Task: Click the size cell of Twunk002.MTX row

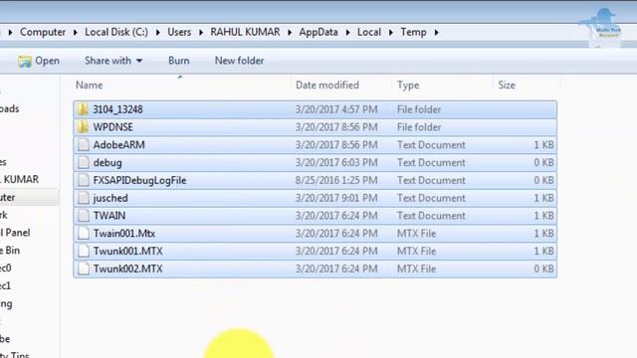Action: click(543, 268)
